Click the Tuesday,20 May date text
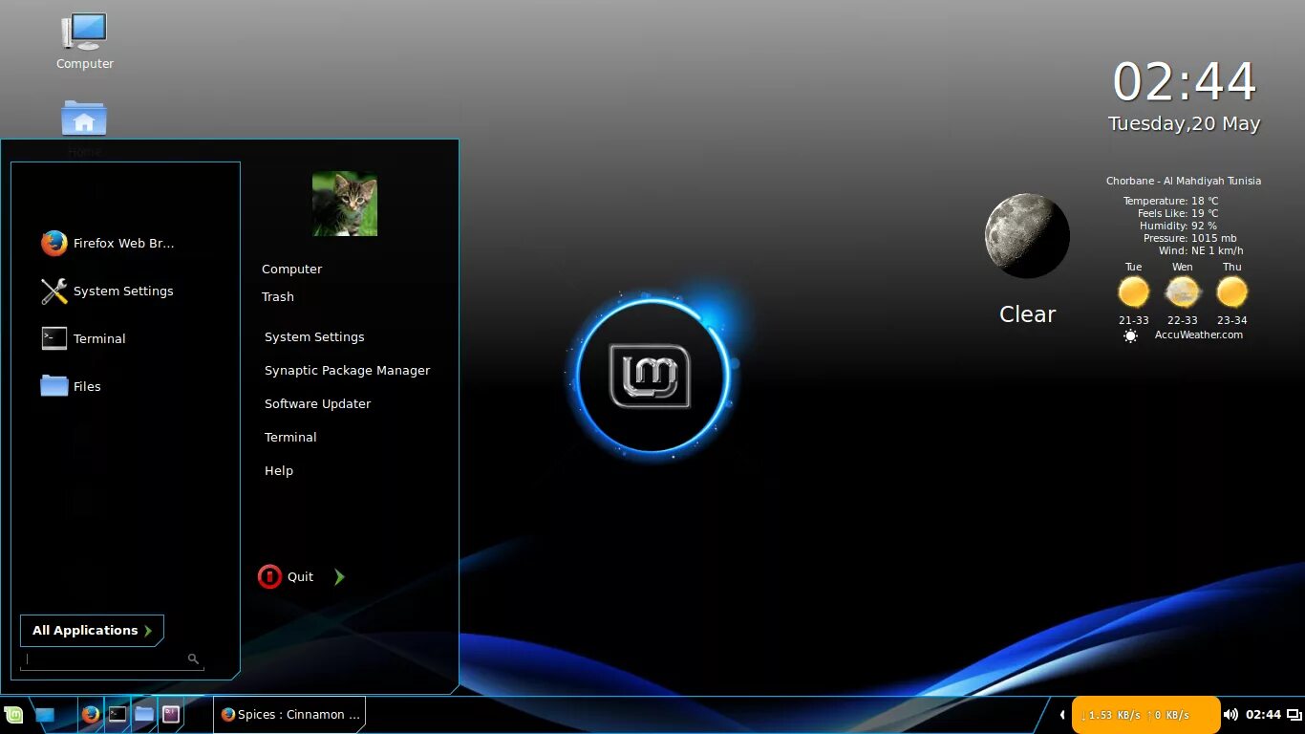Viewport: 1305px width, 734px height. [1185, 124]
